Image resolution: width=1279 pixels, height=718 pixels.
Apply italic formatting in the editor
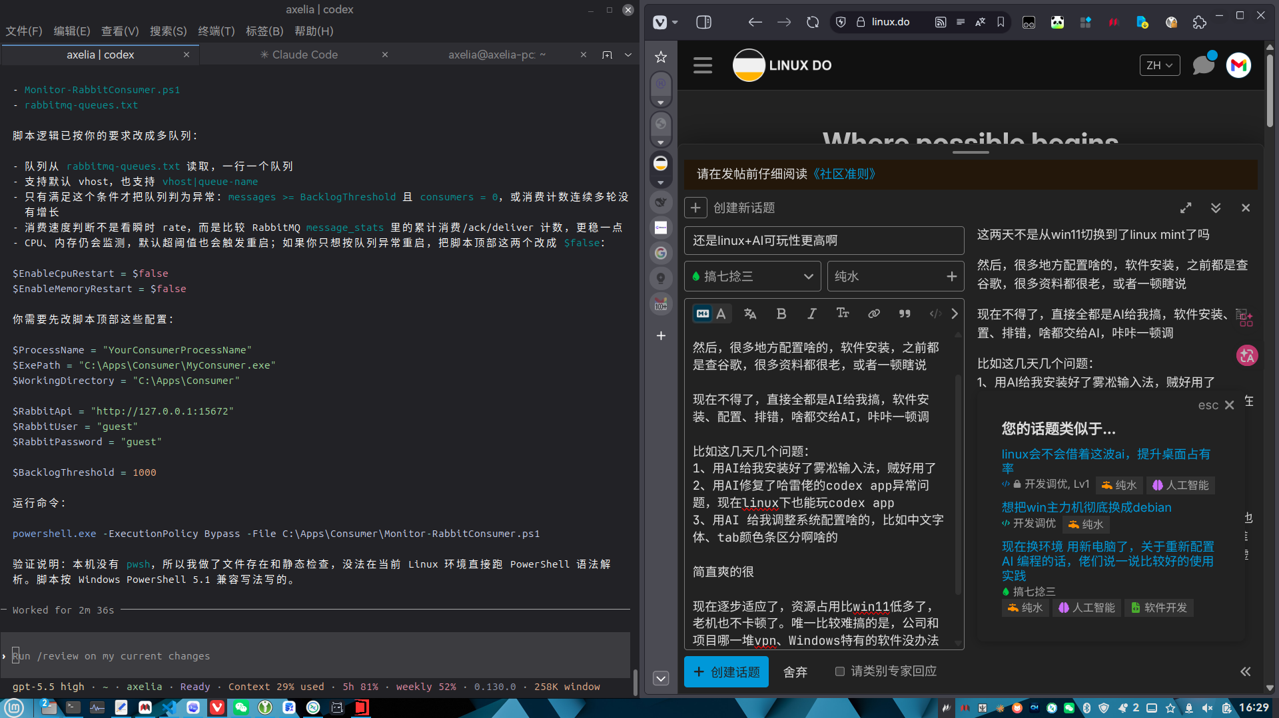tap(812, 313)
